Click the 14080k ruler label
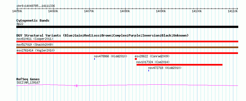The height and width of the screenshot is (101, 246). pos(125,11)
